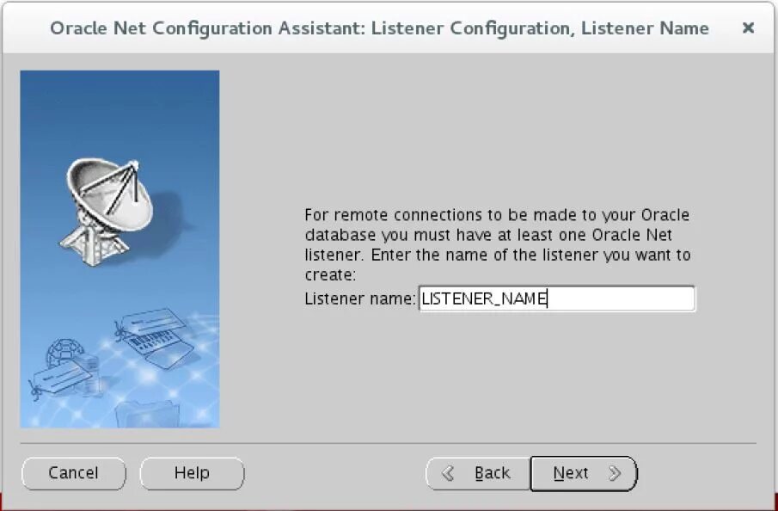
Task: Click the "Listener name:" label
Action: 359,299
